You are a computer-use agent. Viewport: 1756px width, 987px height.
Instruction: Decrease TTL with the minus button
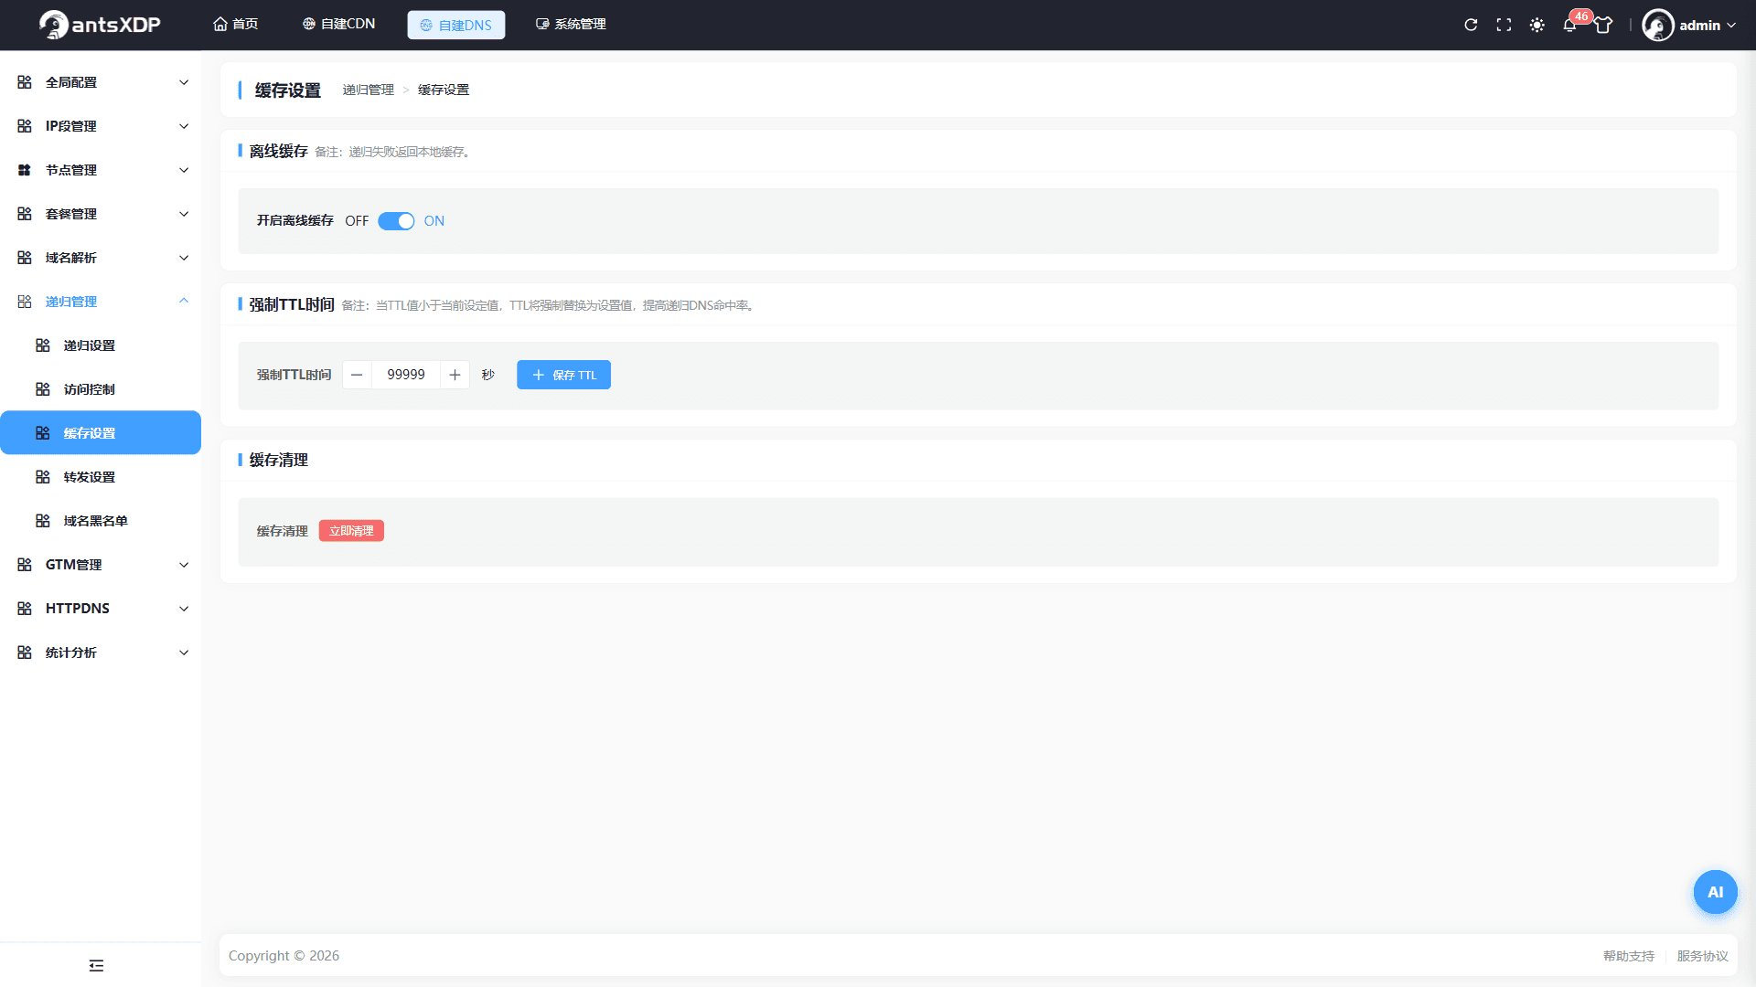click(x=357, y=375)
